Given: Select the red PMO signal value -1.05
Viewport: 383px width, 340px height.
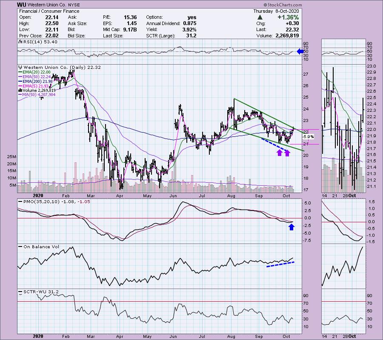Looking at the screenshot, I should 84,202.
